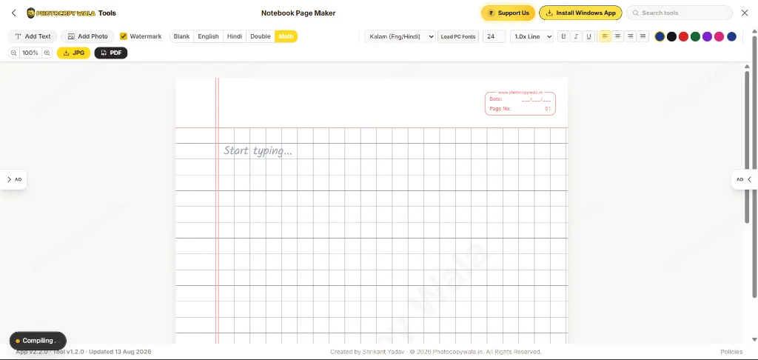
Task: Zoom in with the plus magnifier
Action: (47, 53)
